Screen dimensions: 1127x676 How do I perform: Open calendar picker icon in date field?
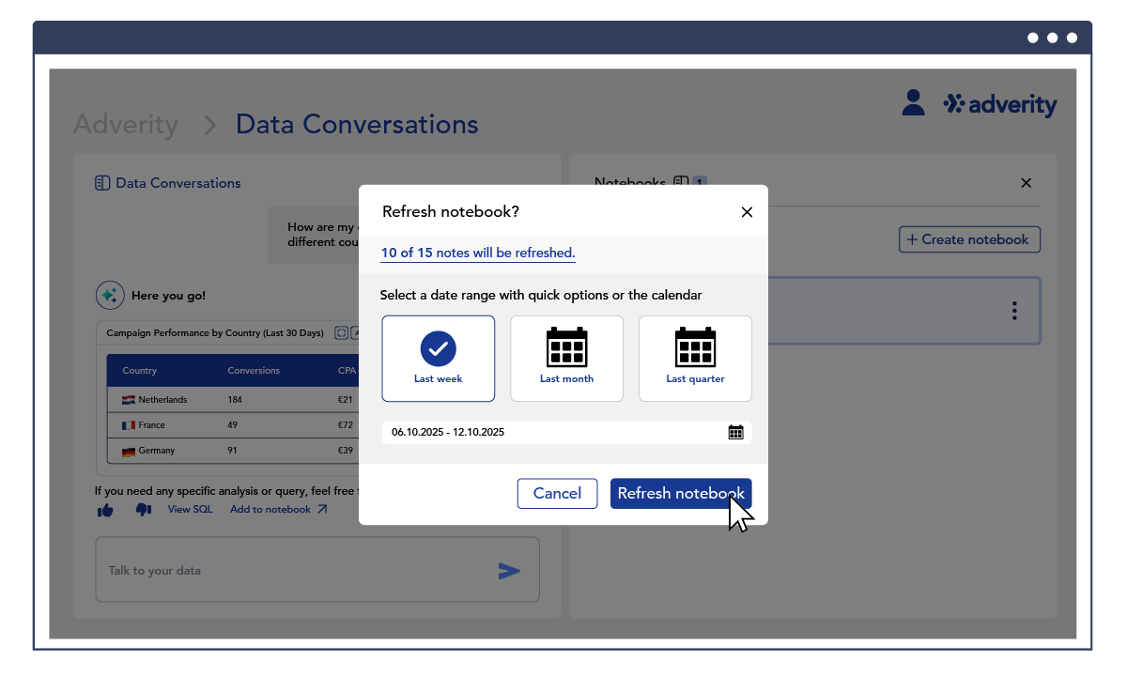pos(735,432)
